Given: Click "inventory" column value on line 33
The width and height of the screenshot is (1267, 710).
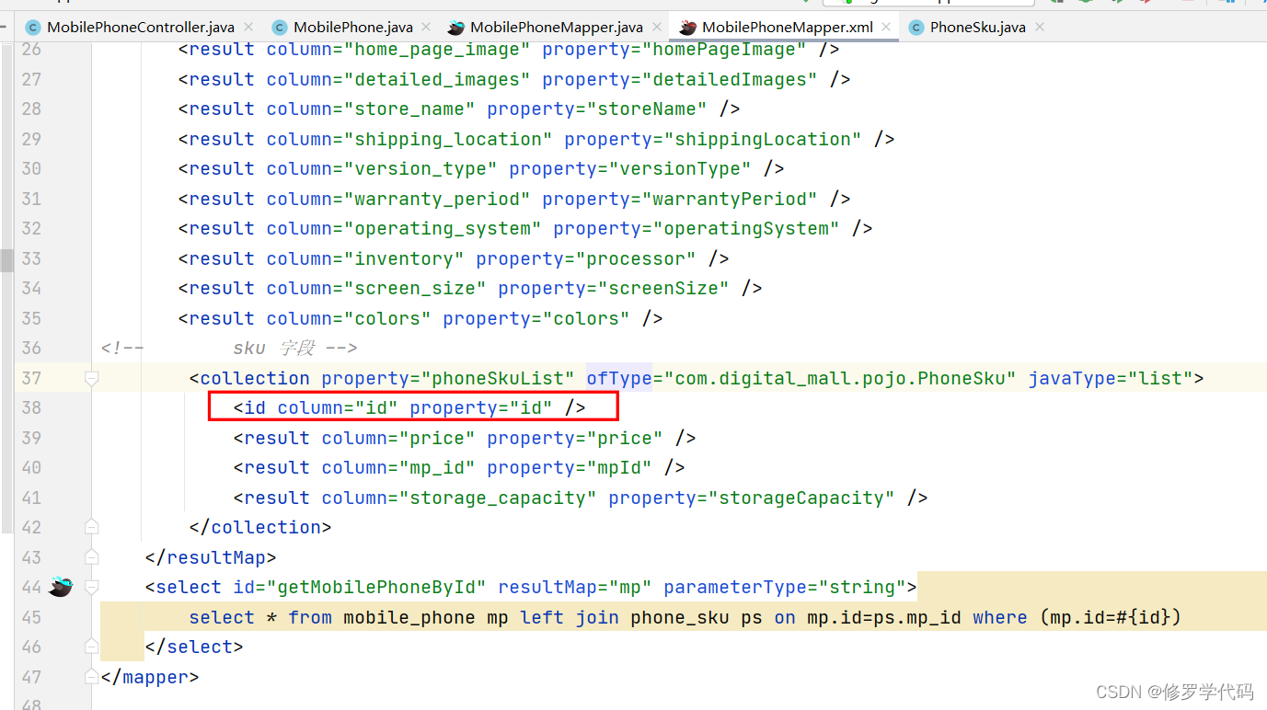Looking at the screenshot, I should pos(404,258).
